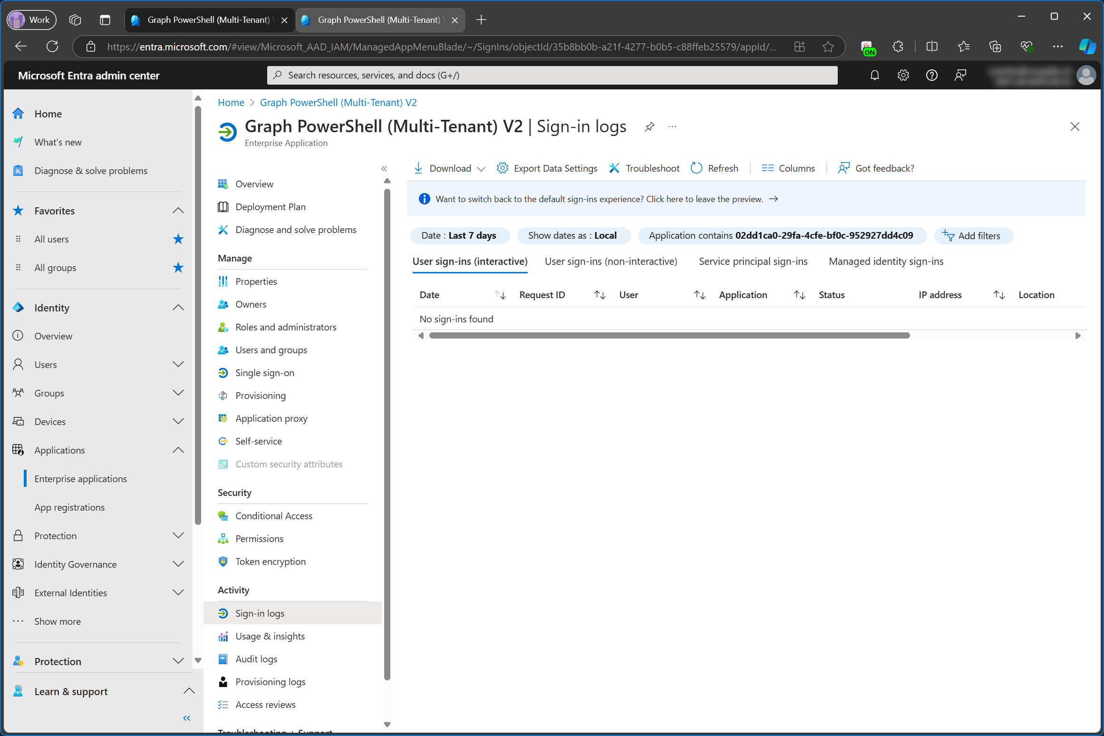Screen dimensions: 1104x736
Task: Collapse the Learn & support section
Action: 189,691
